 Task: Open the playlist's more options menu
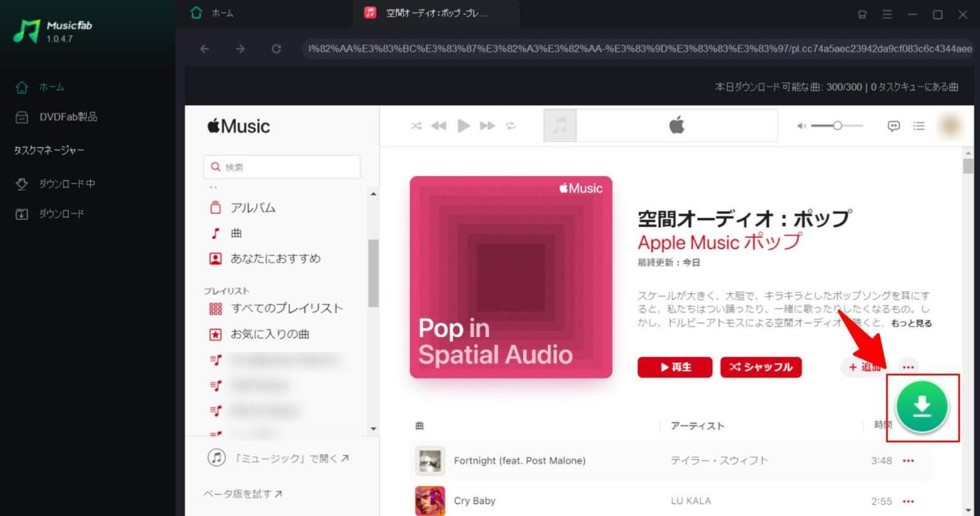[908, 367]
